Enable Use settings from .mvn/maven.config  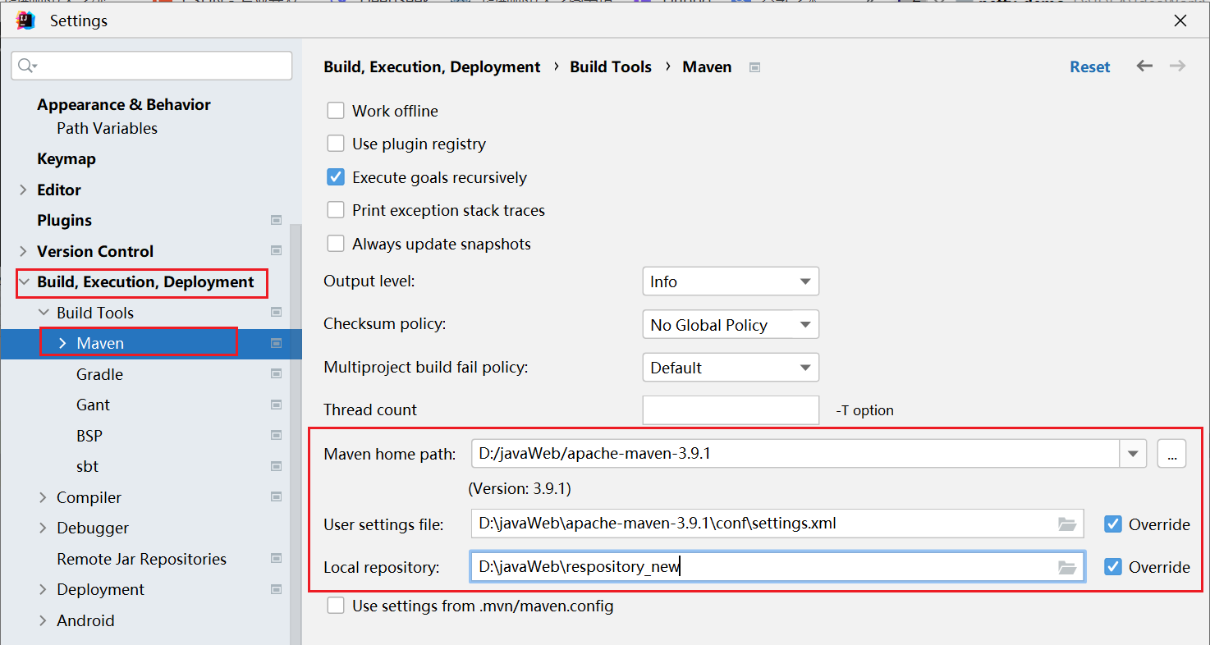(x=336, y=606)
